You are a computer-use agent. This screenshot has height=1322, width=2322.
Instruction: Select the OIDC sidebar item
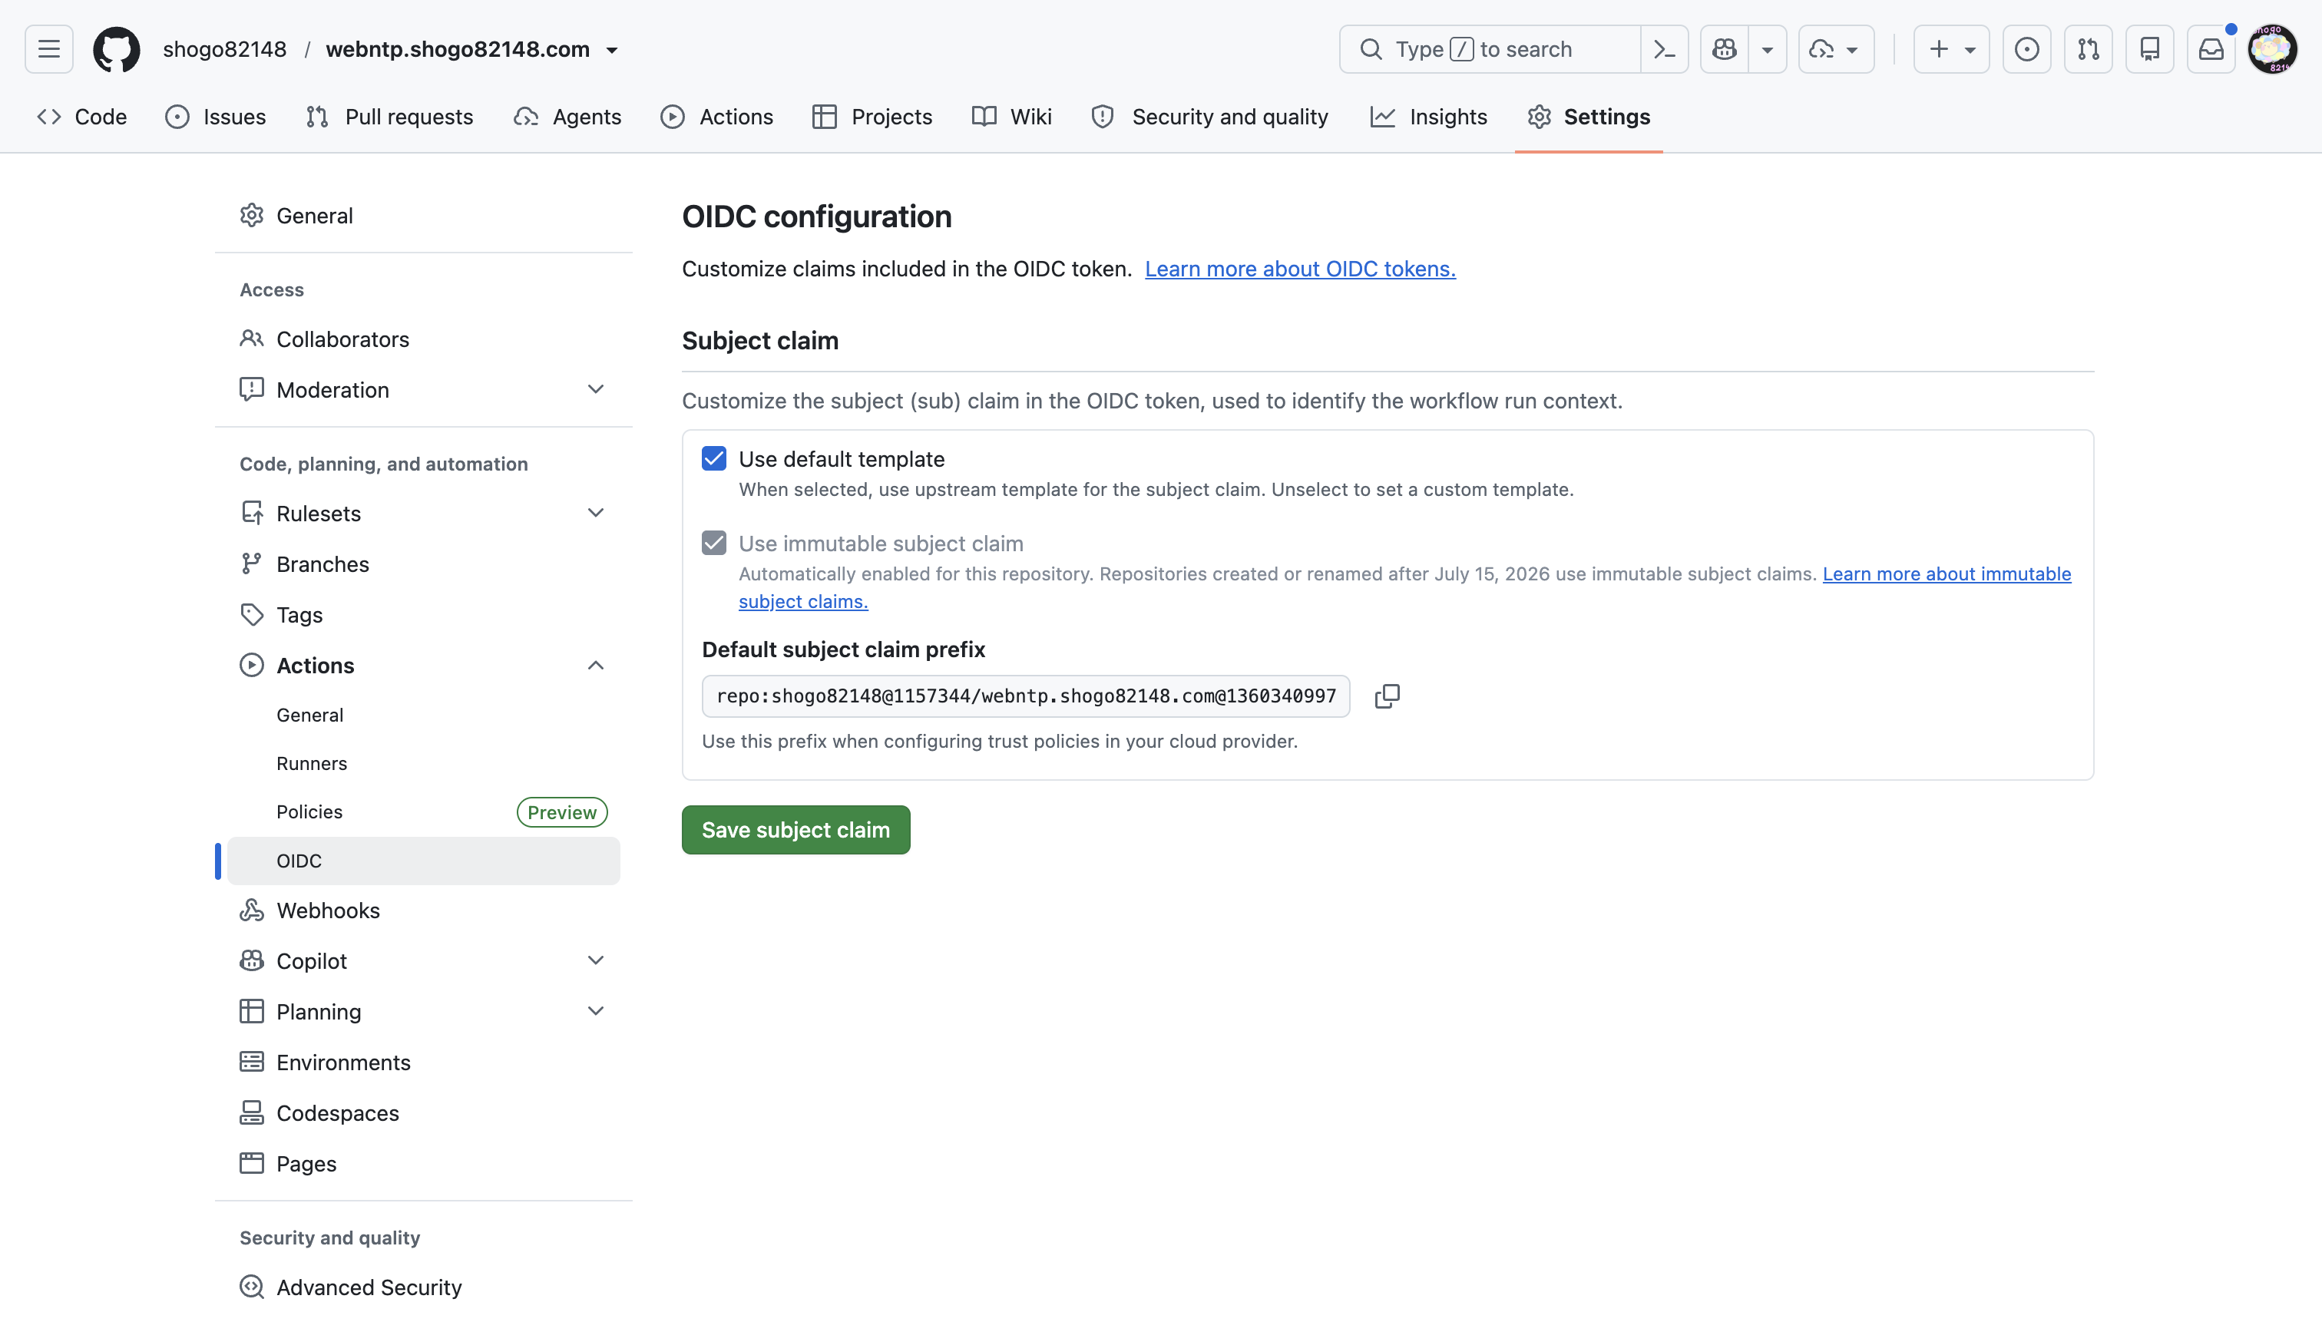click(x=423, y=861)
